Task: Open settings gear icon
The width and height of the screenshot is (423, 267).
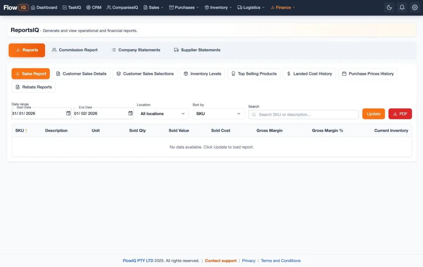Action: point(415,7)
